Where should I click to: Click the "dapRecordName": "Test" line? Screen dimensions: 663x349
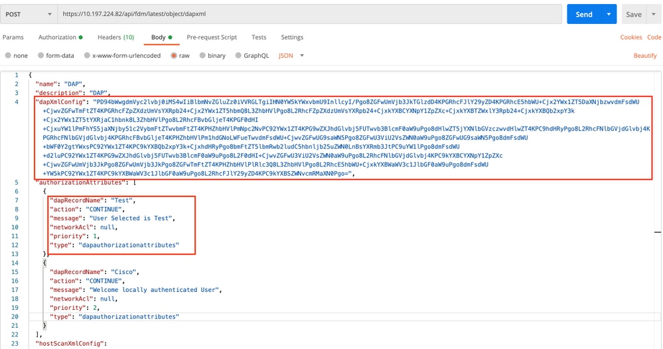93,200
